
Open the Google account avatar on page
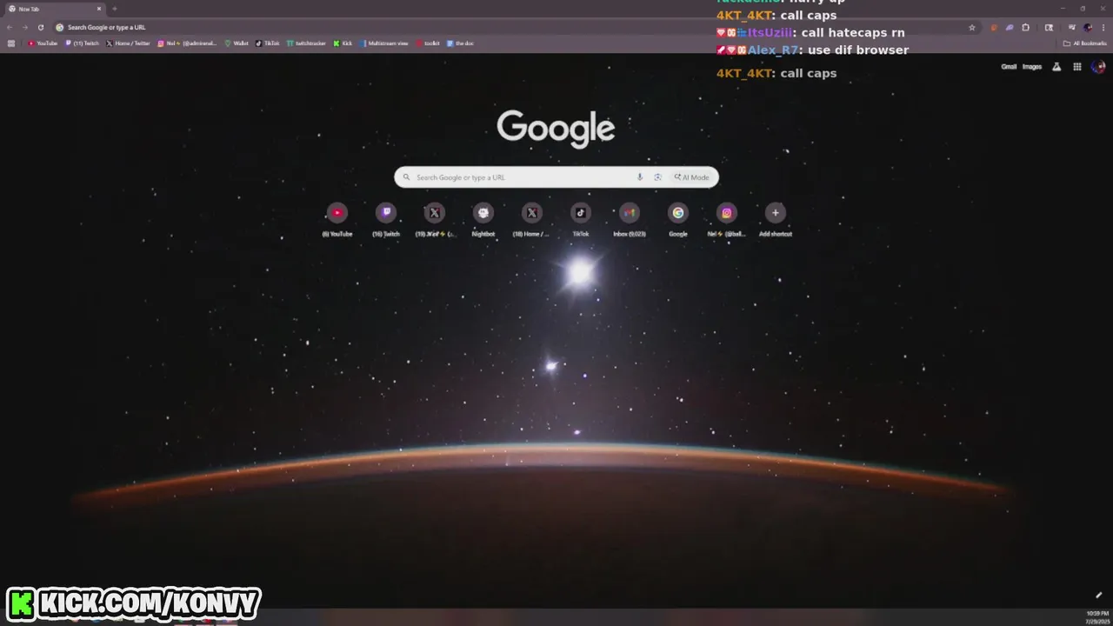pos(1098,67)
